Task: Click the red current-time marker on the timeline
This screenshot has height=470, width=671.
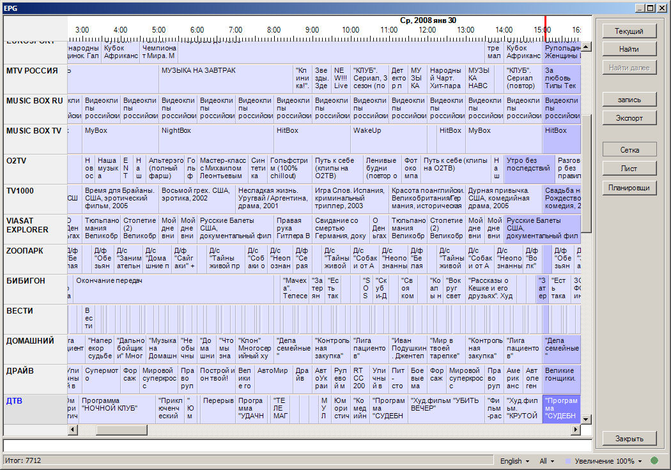Action: click(545, 29)
